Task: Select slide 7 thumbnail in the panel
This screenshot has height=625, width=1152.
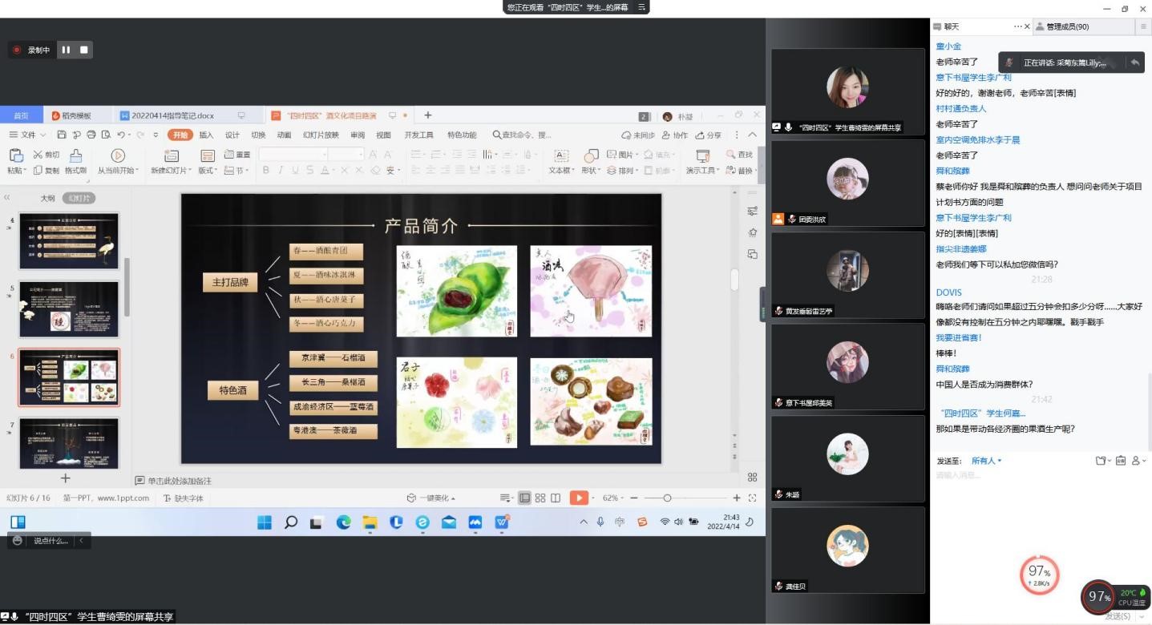Action: (69, 443)
